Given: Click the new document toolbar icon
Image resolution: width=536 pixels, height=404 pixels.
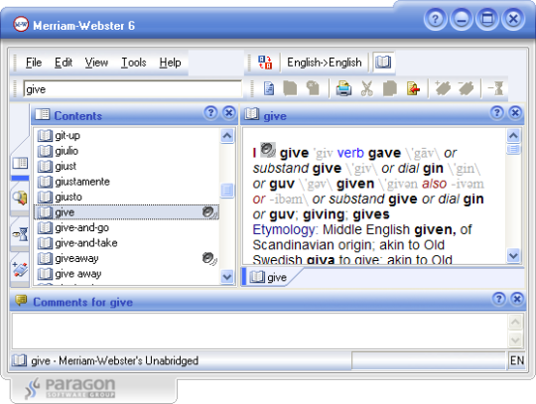Looking at the screenshot, I should pyautogui.click(x=269, y=88).
